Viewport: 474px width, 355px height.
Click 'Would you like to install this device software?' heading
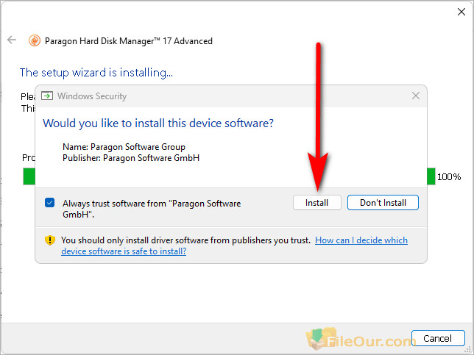coord(158,123)
